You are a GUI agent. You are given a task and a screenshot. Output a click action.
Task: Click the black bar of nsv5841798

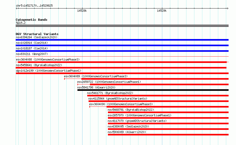pyautogui.click(x=153, y=90)
